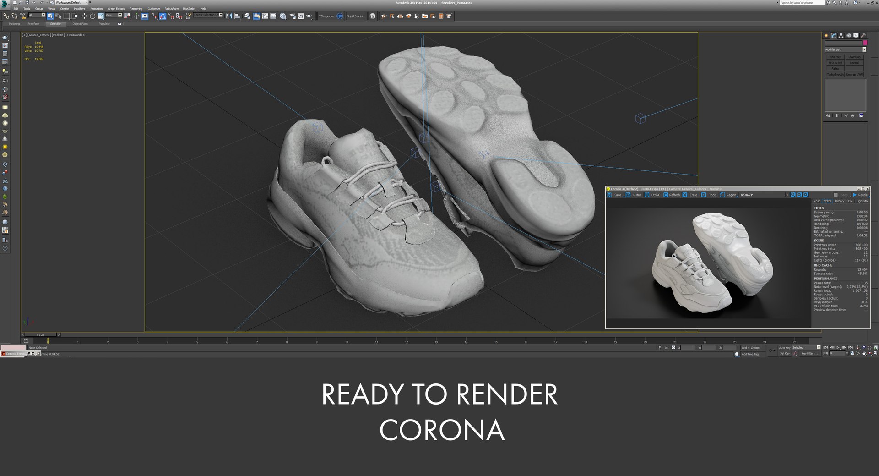Click the Render button in Corona window

click(860, 195)
